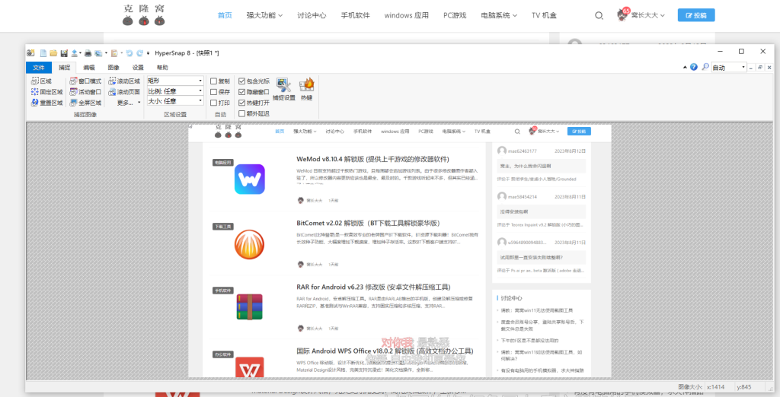Open TV 机盒 in website navigation
The image size is (780, 397).
(x=544, y=15)
